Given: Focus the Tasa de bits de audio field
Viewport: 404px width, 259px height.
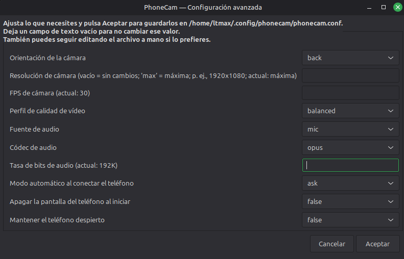Looking at the screenshot, I should click(x=350, y=165).
